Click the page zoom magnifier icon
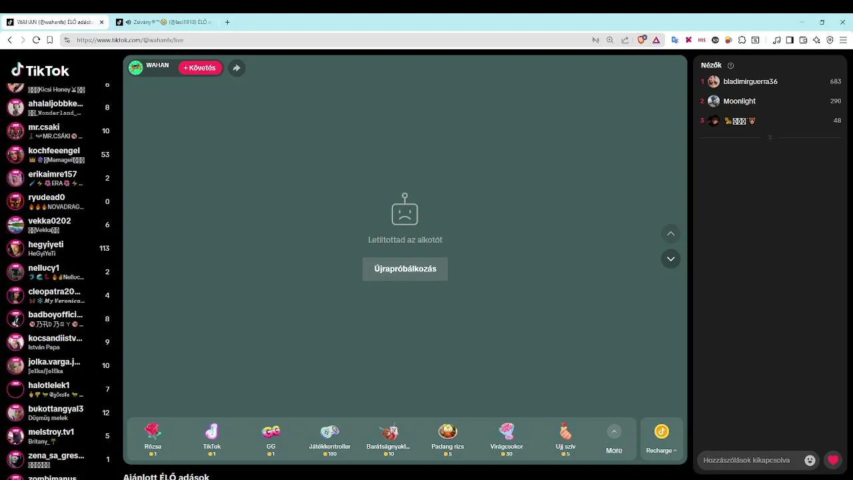The width and height of the screenshot is (853, 480). (610, 40)
